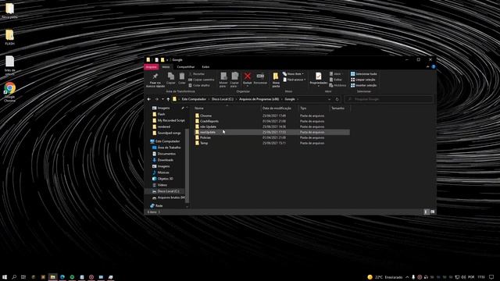This screenshot has width=500, height=281.
Task: Click the Colar clipboard button
Action: (182, 78)
